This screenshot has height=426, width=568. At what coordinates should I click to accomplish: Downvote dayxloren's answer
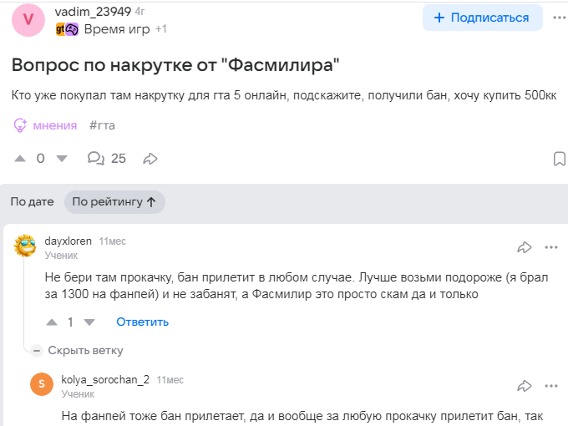pos(89,322)
